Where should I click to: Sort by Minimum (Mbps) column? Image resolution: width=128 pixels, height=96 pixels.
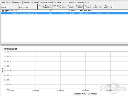click(79, 7)
